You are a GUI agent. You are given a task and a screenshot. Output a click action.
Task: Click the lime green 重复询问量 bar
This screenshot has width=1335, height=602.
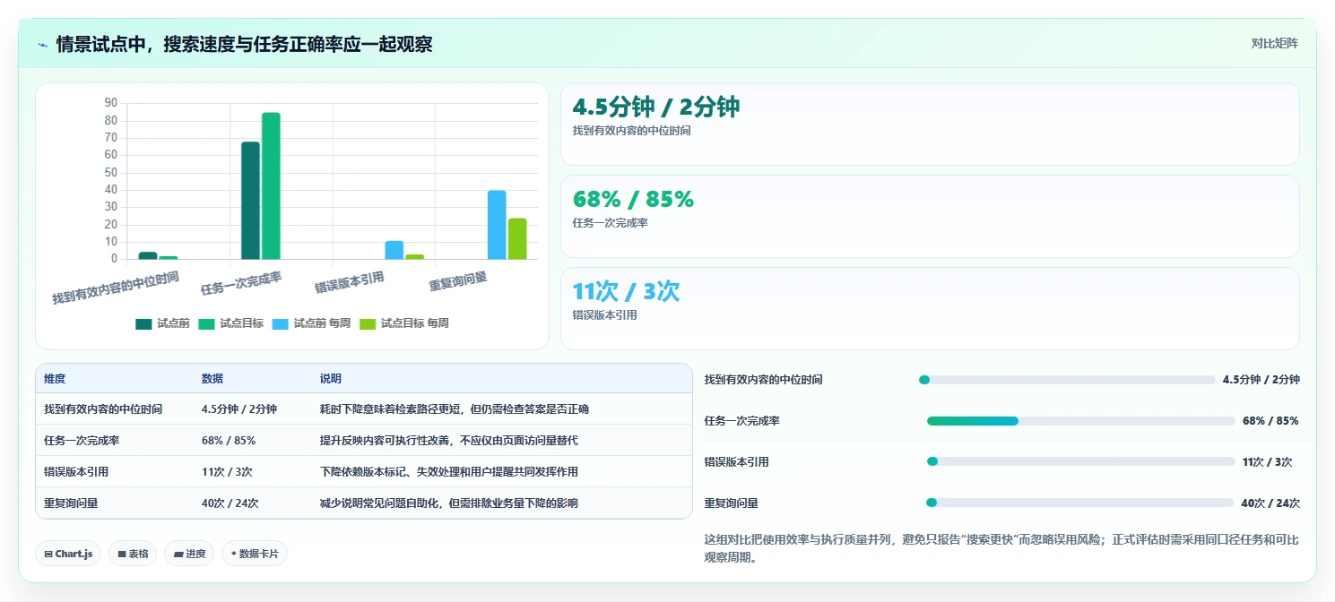click(517, 238)
